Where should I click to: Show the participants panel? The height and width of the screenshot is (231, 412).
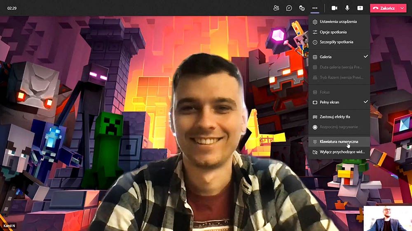point(276,8)
